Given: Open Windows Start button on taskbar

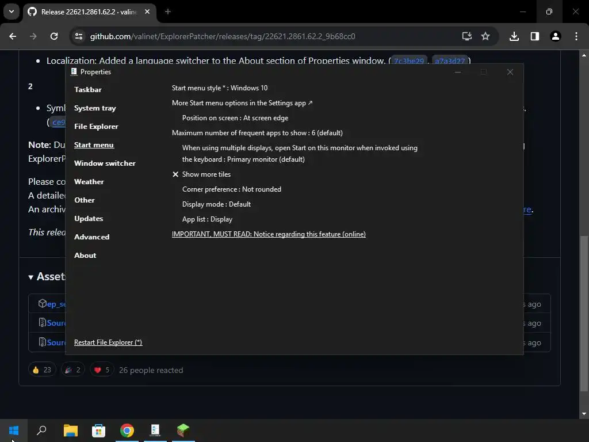Looking at the screenshot, I should (x=14, y=430).
